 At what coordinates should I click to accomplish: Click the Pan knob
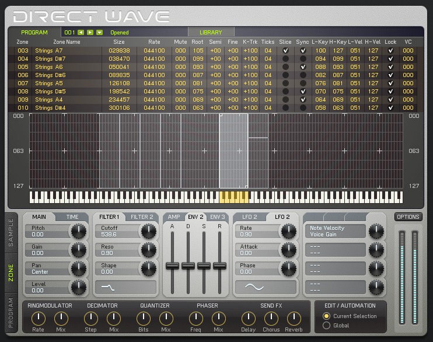[x=79, y=268]
